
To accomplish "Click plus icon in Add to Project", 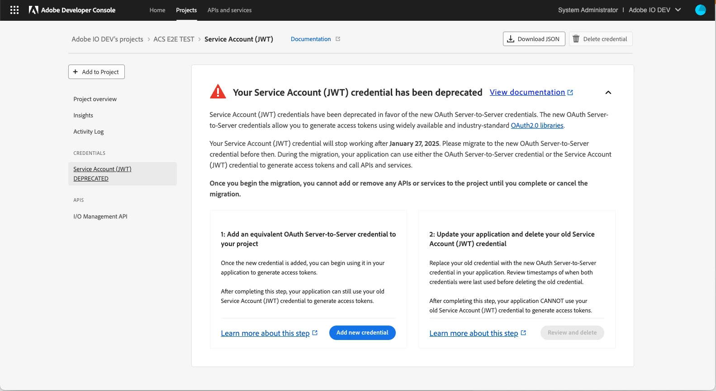I will (76, 72).
